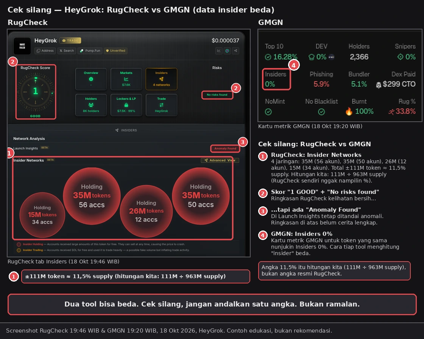Click the Network Analysis heading

coord(29,139)
